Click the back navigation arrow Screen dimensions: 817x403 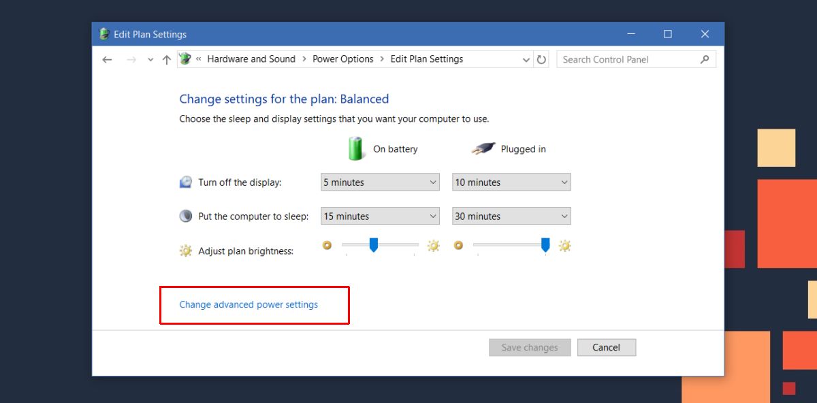pyautogui.click(x=107, y=60)
